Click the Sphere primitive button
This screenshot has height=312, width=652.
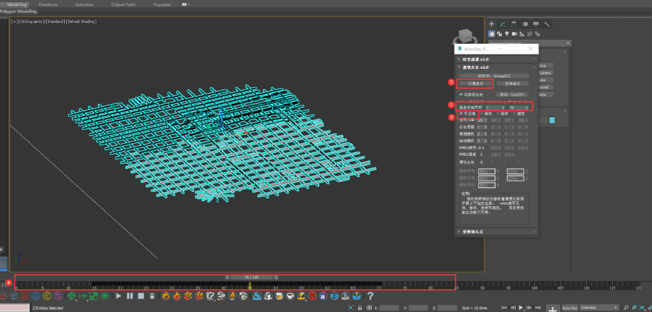(546, 72)
